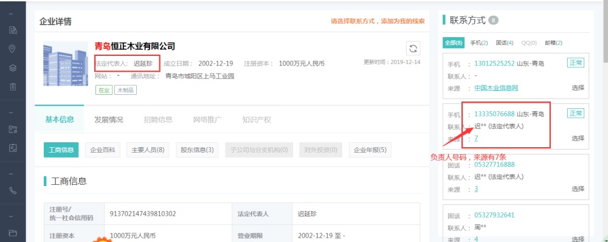Open 子公司与分支机构(0) section
This screenshot has width=608, height=242.
click(x=259, y=150)
